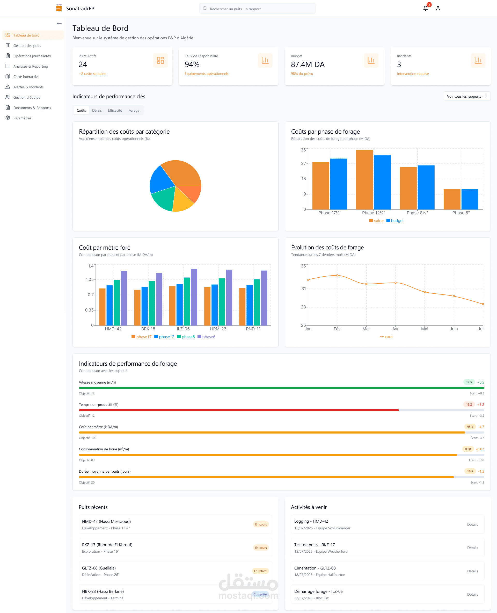
Task: Toggle budget series in chart legend
Action: coord(395,221)
